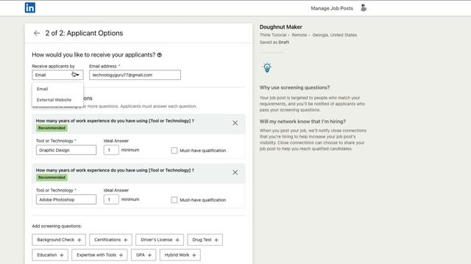Add Background Check screening question
This screenshot has width=471, height=264.
tap(59, 240)
